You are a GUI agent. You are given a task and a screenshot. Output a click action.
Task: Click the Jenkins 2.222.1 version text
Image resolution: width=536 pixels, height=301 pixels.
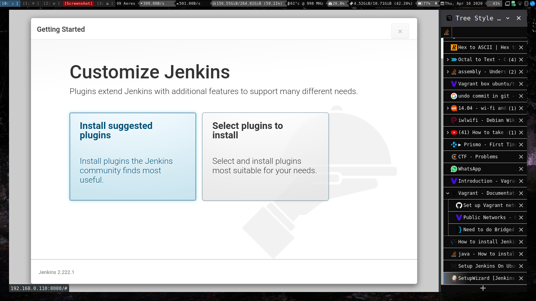tap(57, 272)
